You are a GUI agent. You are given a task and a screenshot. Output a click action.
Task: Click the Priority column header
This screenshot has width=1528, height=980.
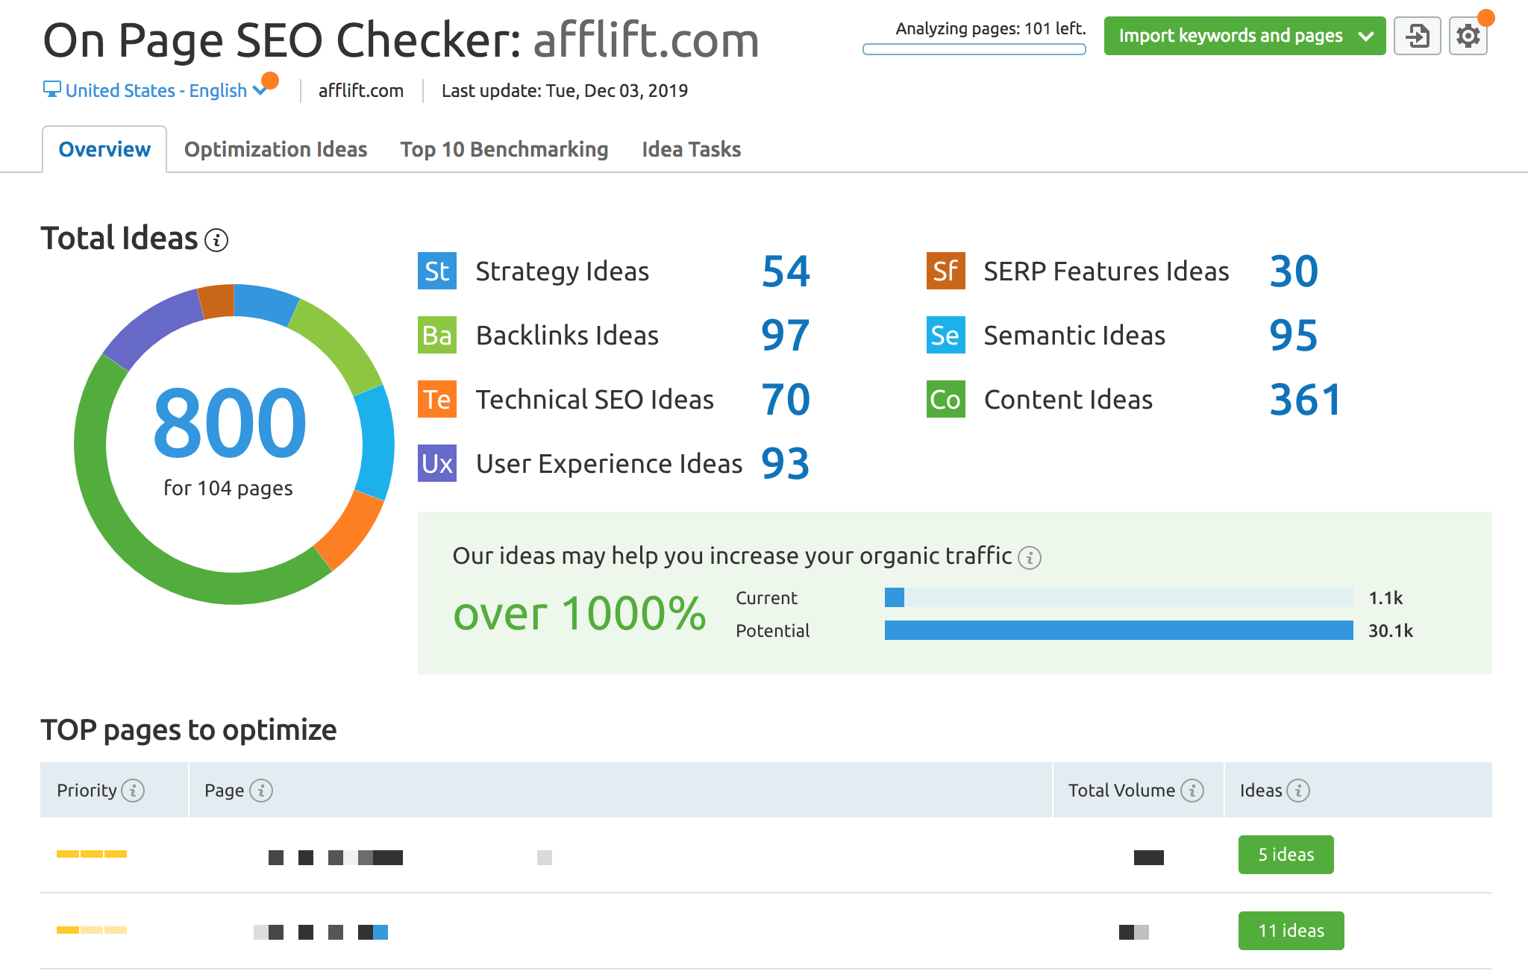point(114,790)
